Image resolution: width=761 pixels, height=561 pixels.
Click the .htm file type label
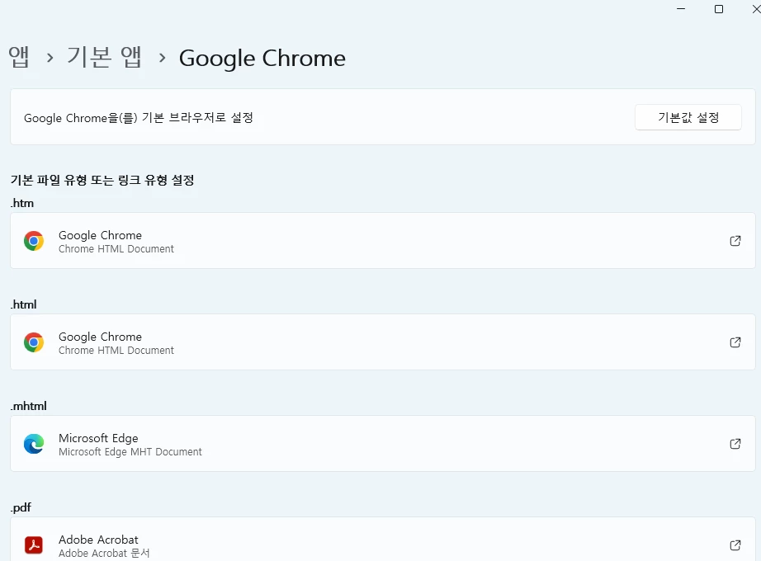pyautogui.click(x=22, y=203)
